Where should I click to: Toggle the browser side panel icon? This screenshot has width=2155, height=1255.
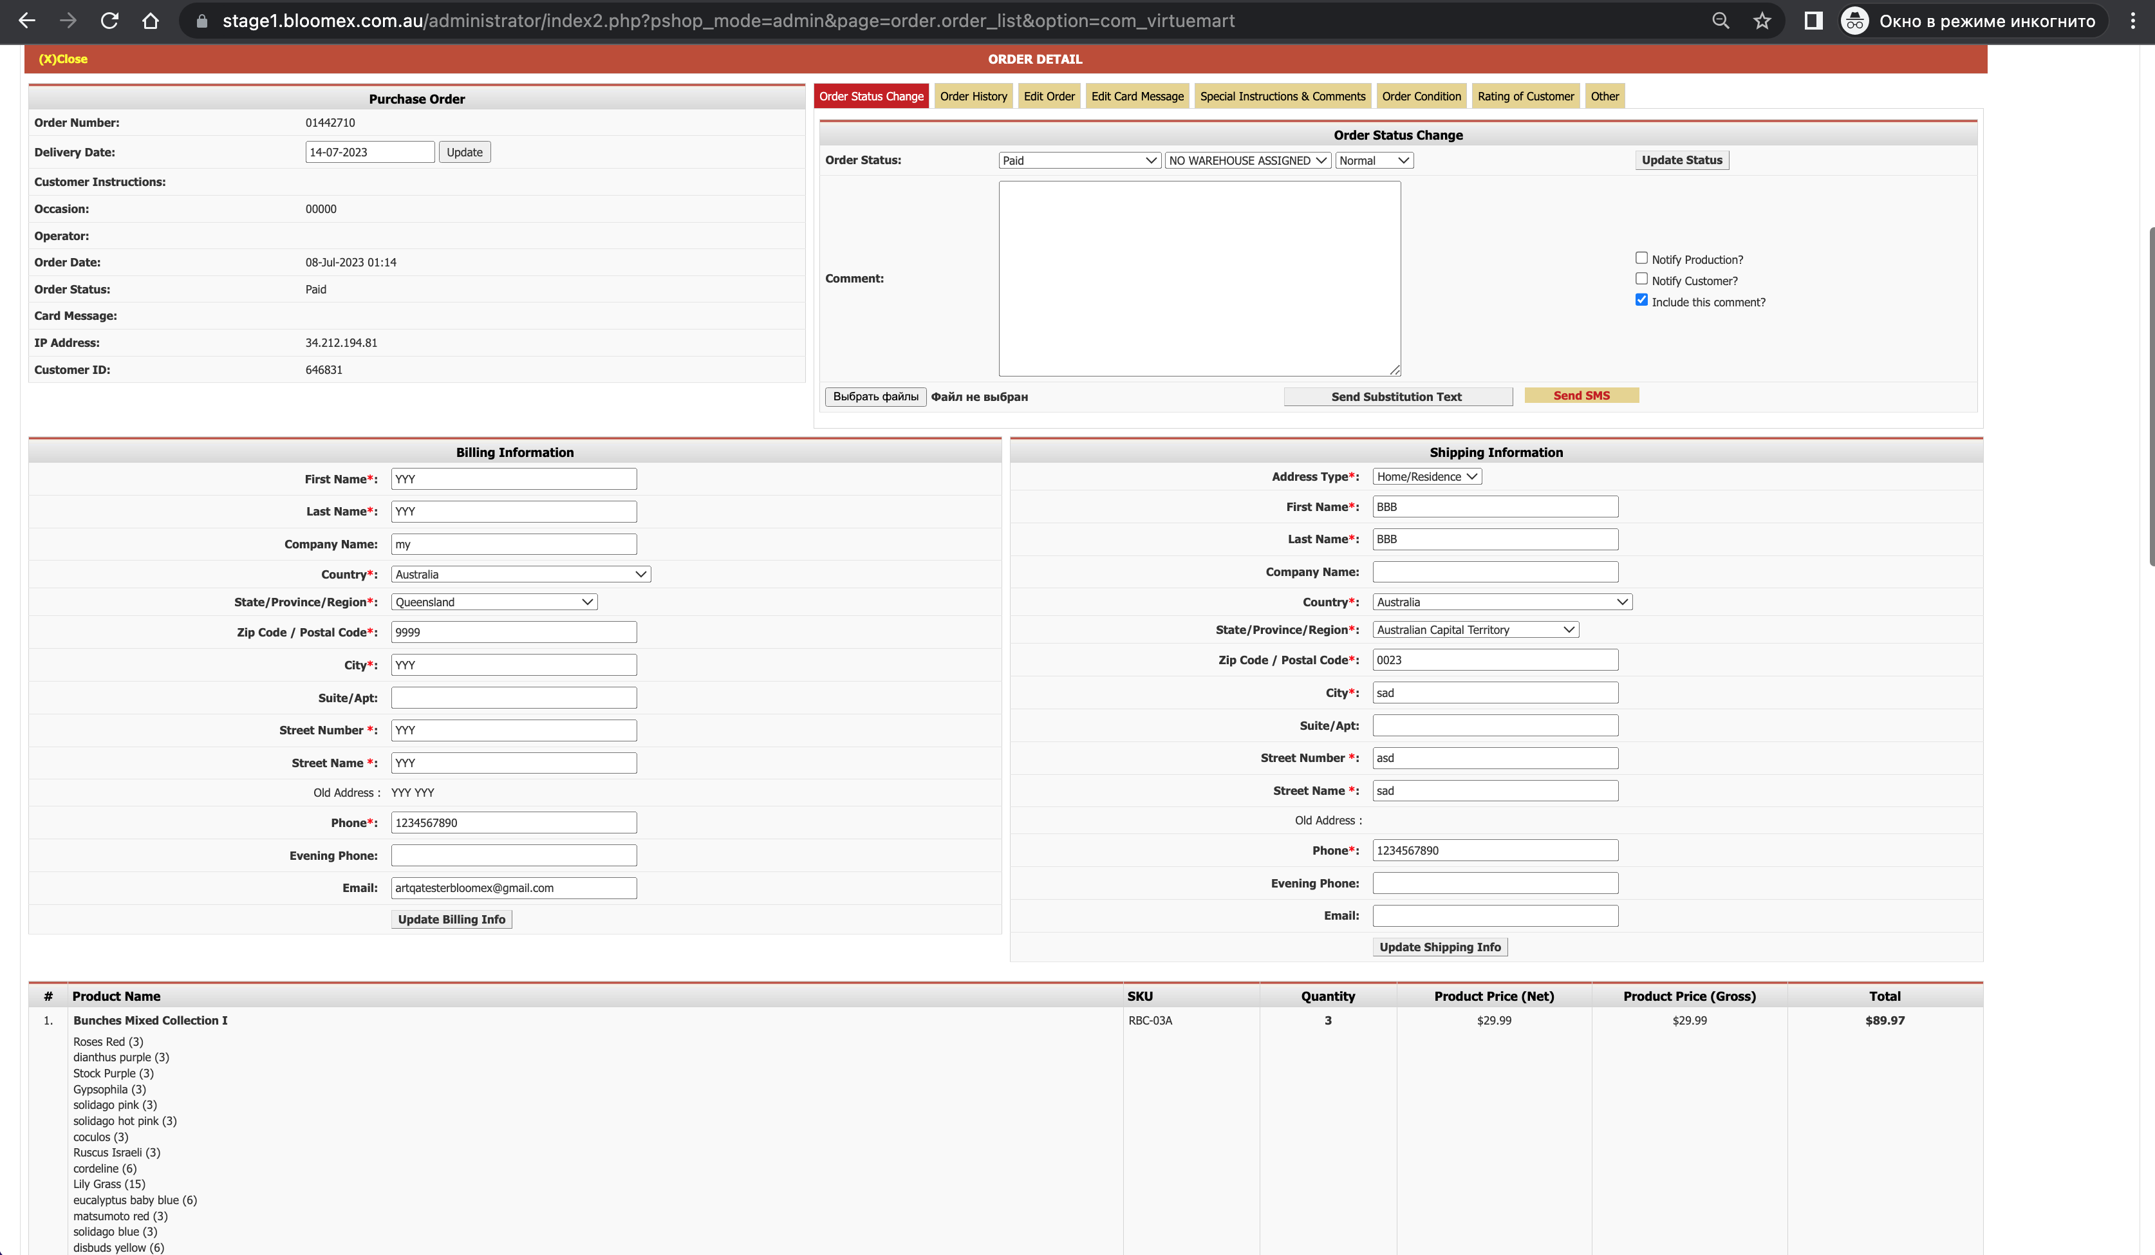[x=1813, y=21]
